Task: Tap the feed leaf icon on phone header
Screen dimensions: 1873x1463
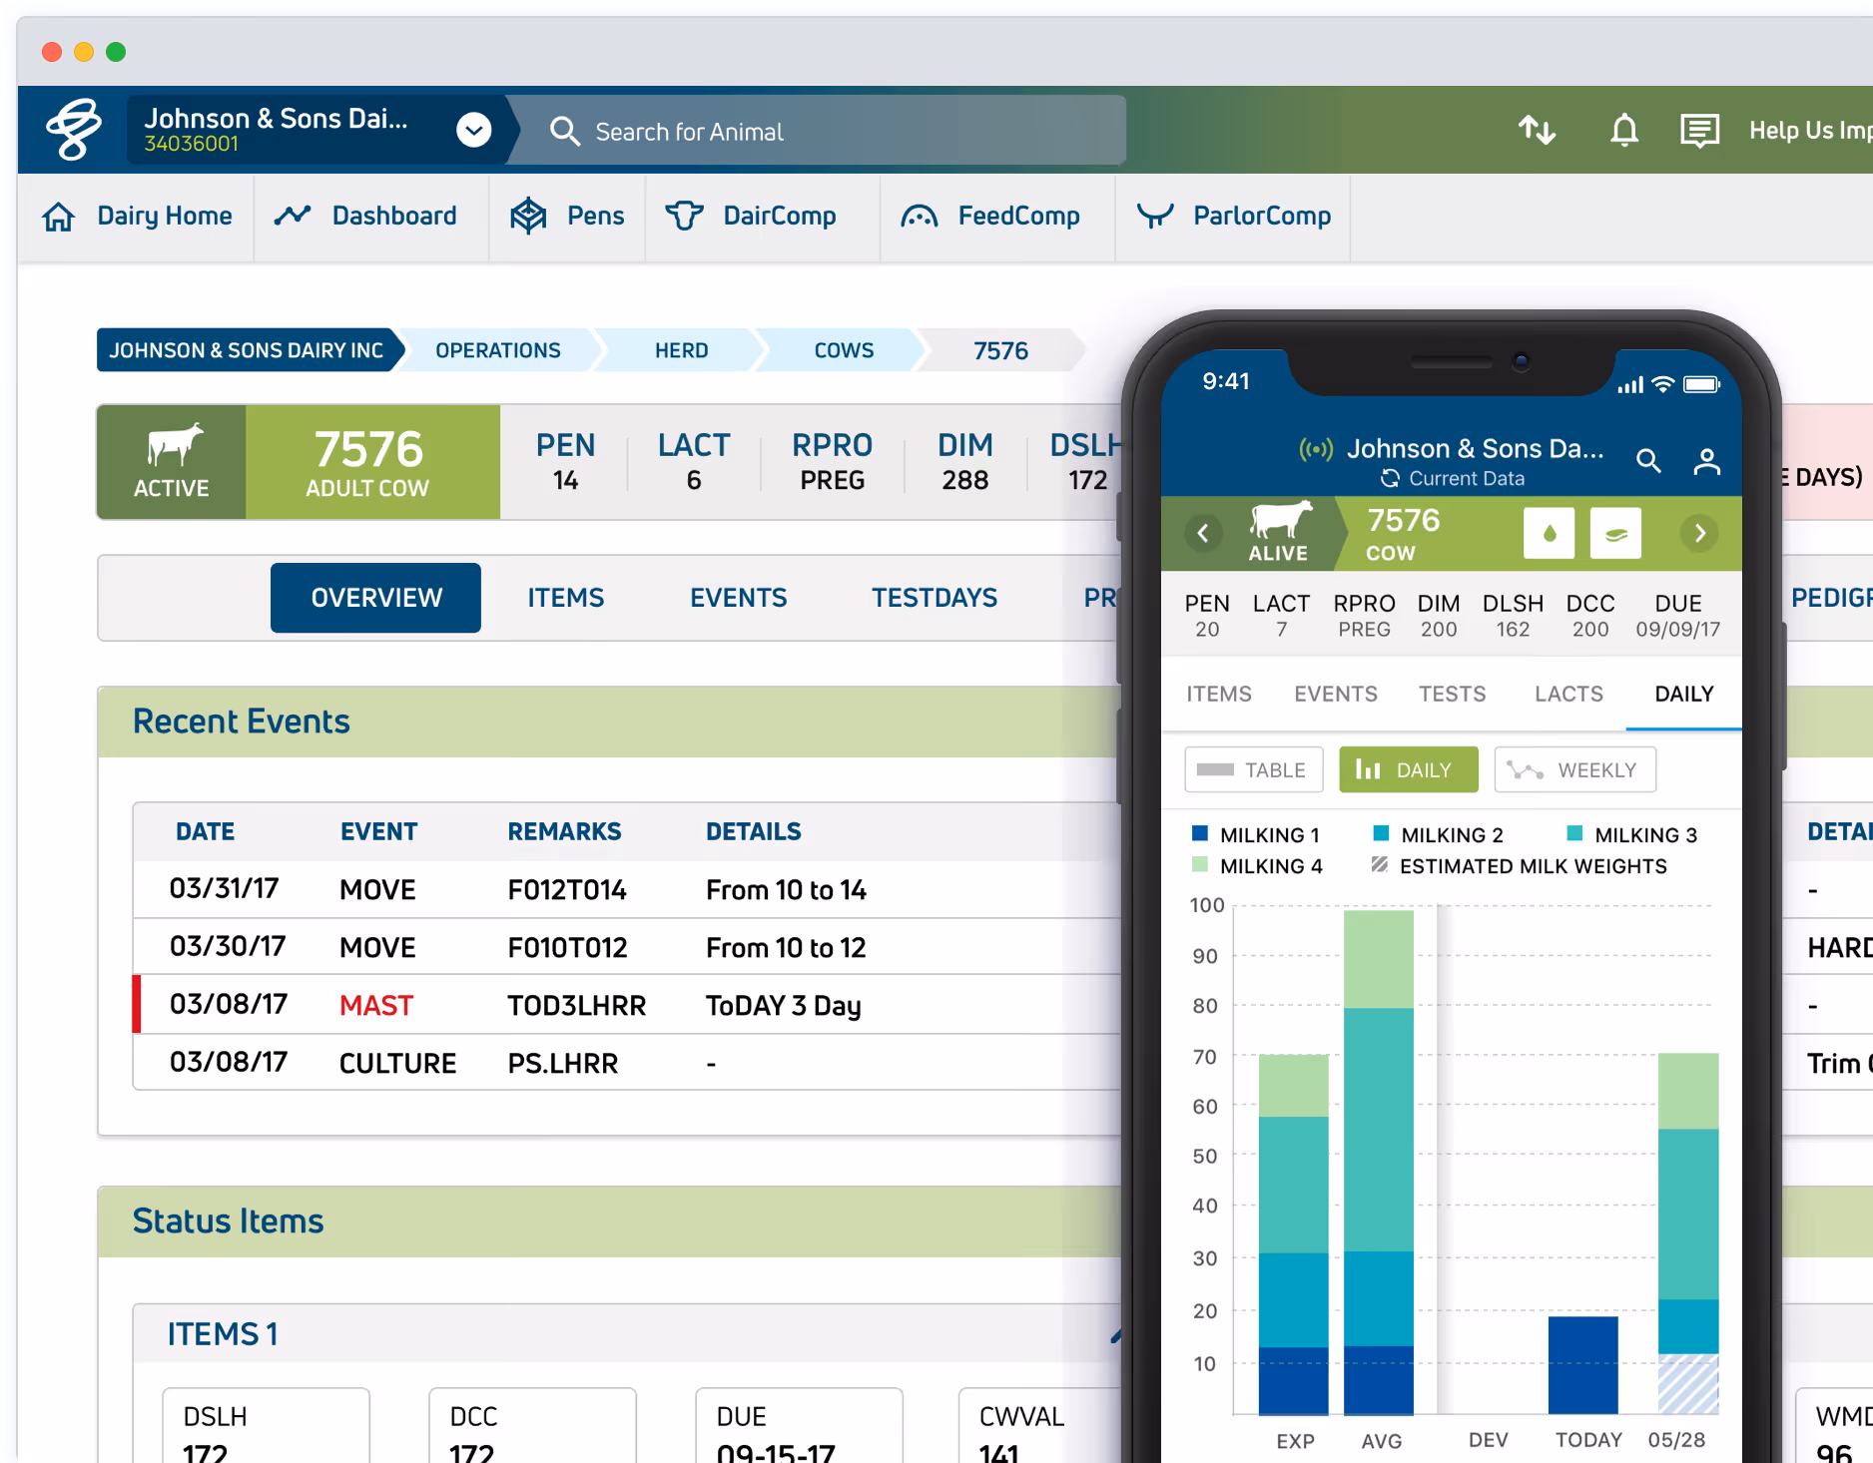Action: pyautogui.click(x=1615, y=533)
